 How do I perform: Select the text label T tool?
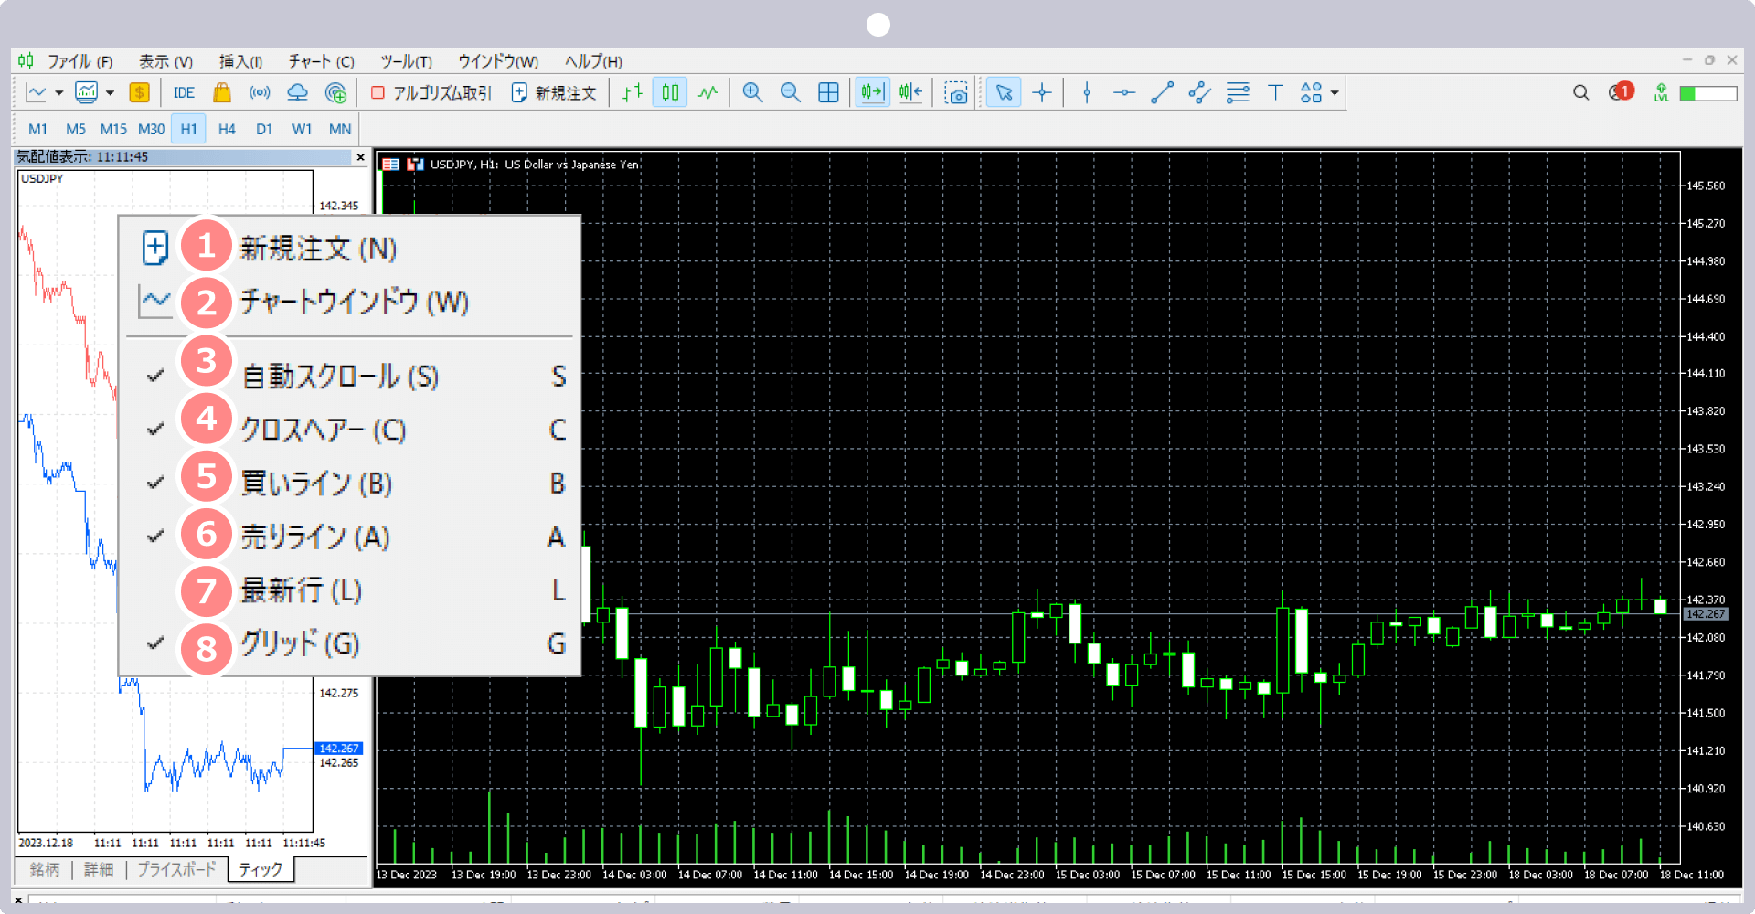pos(1275,92)
